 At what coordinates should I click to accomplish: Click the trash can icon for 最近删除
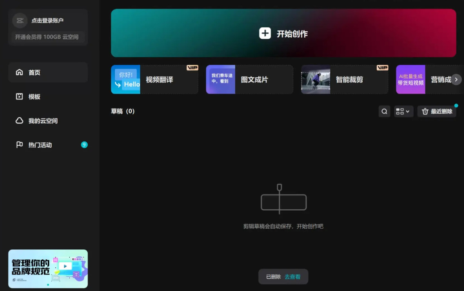pyautogui.click(x=425, y=112)
